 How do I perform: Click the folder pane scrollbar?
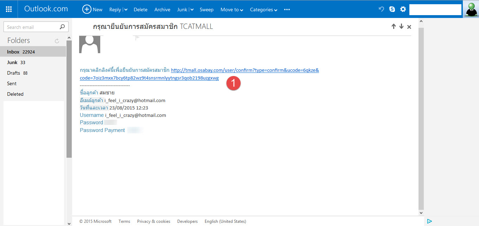[x=69, y=99]
